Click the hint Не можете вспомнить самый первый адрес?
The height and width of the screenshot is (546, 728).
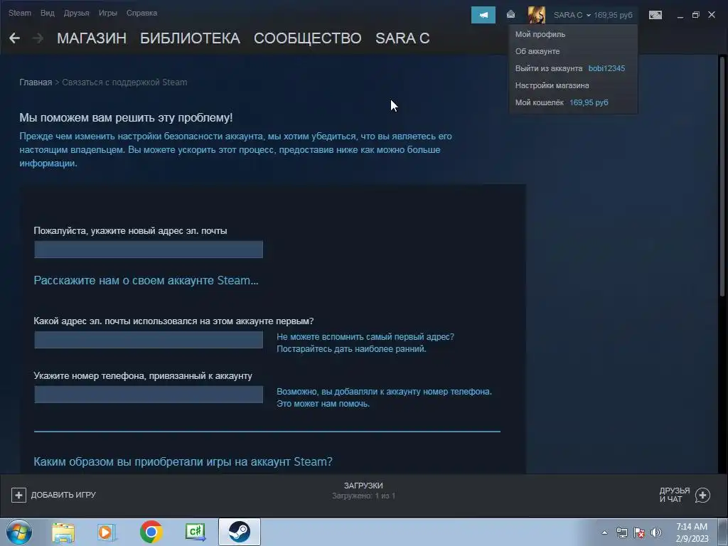tap(365, 337)
